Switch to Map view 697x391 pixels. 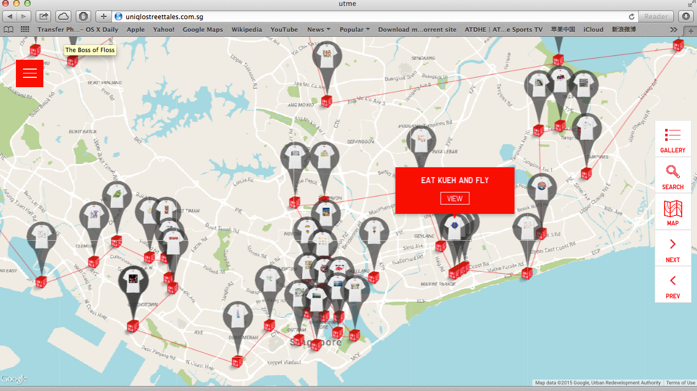point(673,212)
